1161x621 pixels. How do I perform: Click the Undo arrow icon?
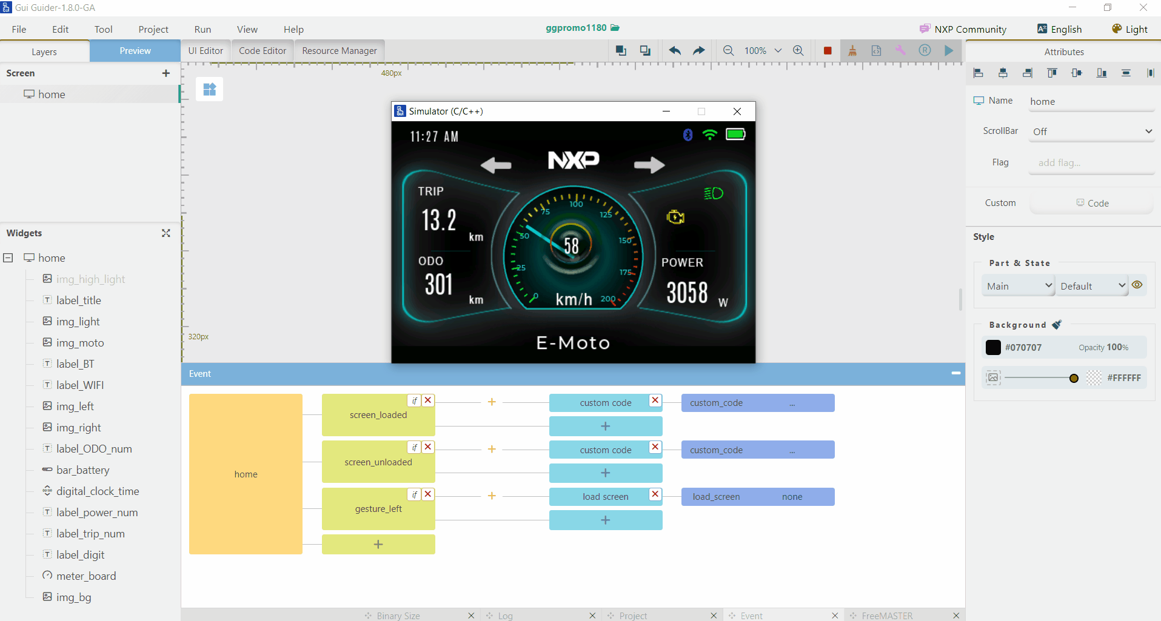coord(674,50)
